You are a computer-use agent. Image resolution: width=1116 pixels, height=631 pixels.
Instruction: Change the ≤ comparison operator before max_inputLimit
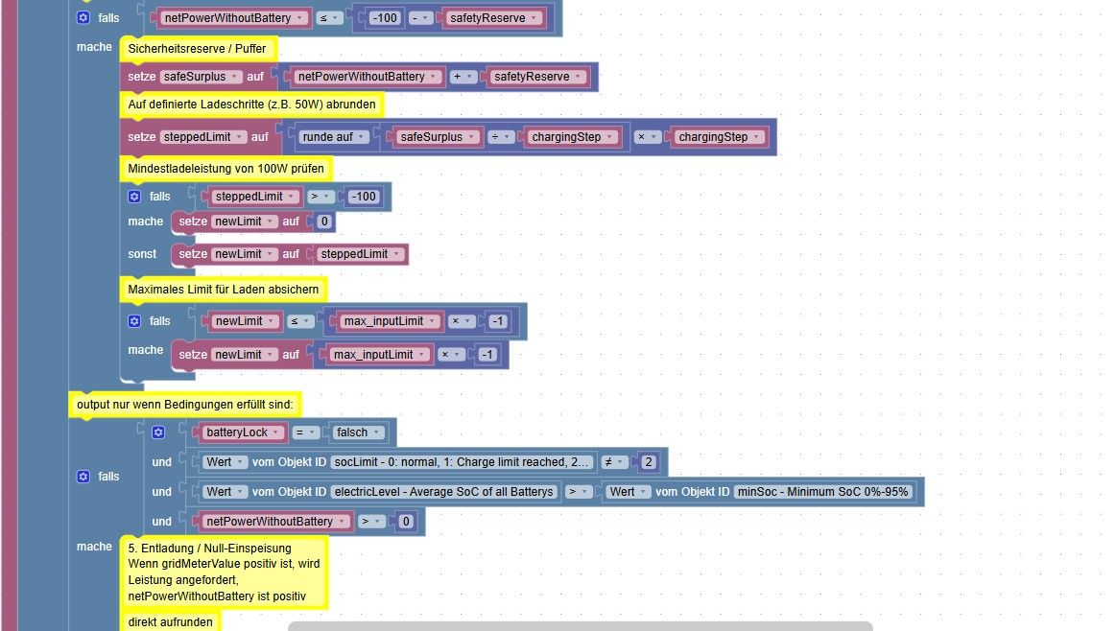299,321
